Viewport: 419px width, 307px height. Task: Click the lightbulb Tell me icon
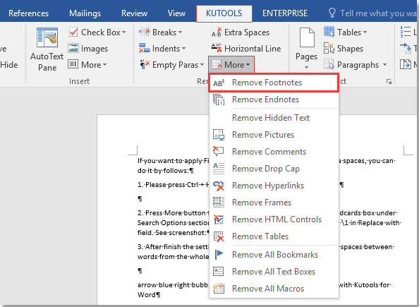pyautogui.click(x=332, y=13)
